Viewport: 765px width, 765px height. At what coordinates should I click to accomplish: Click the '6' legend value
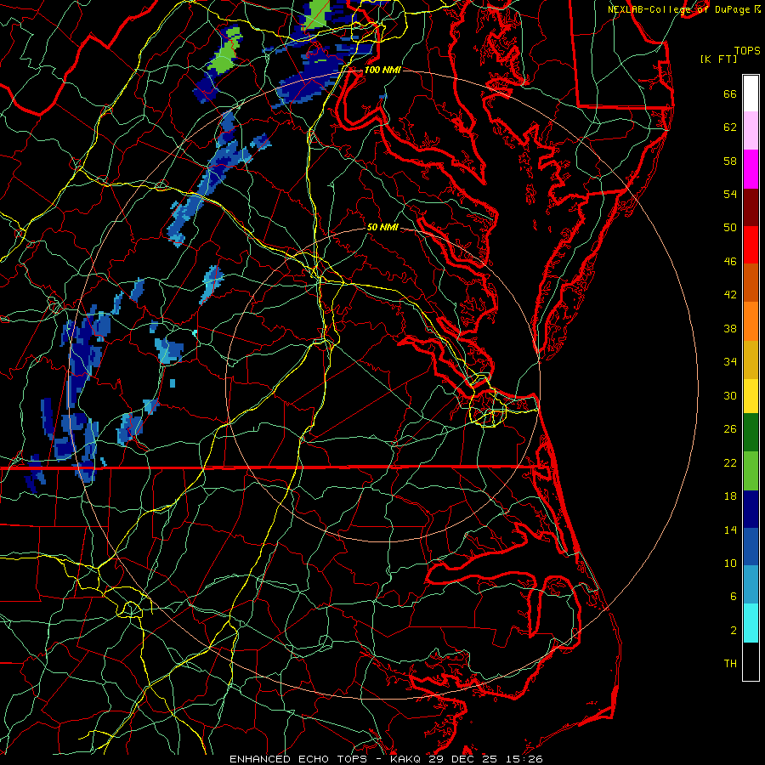(x=734, y=597)
